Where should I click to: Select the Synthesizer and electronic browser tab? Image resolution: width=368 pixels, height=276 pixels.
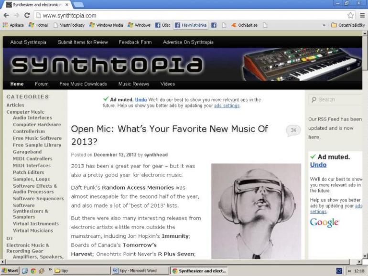click(x=36, y=5)
